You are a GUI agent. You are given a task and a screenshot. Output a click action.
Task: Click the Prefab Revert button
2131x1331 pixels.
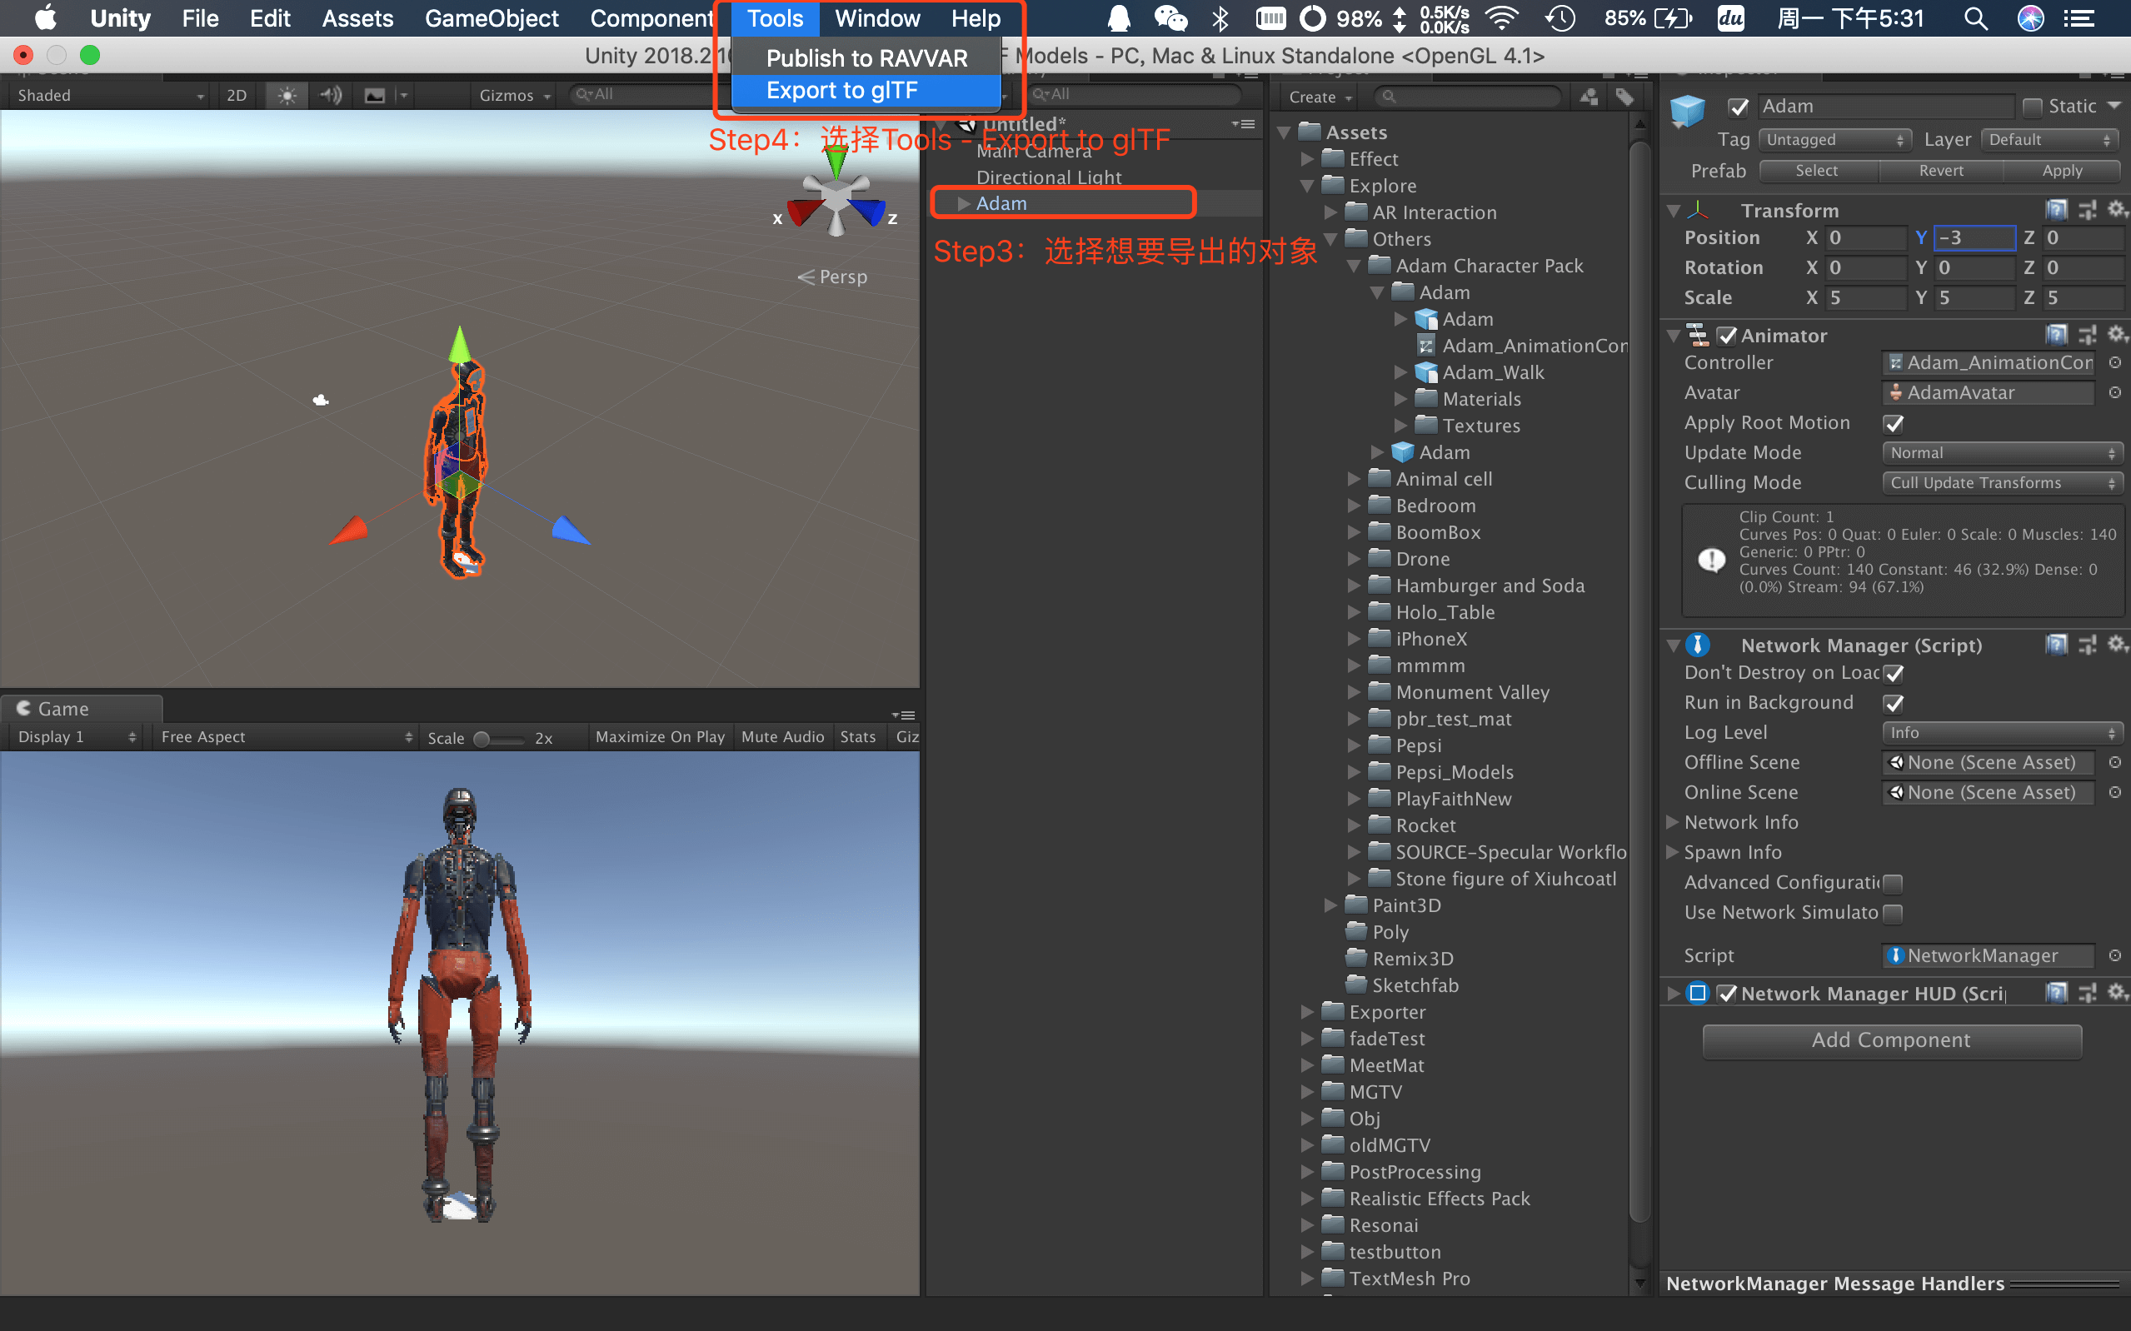(1940, 170)
